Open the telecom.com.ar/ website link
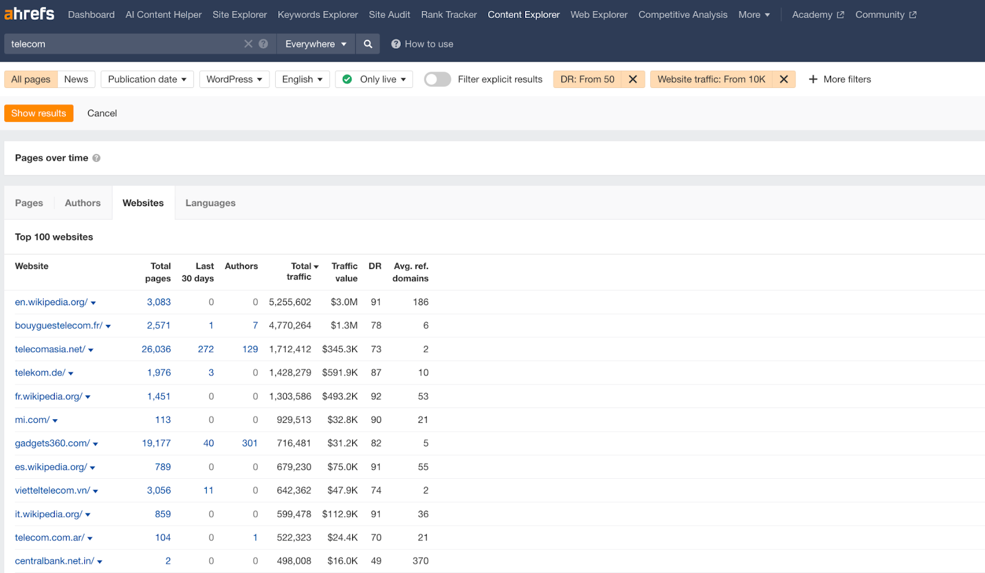985x573 pixels. coord(50,537)
